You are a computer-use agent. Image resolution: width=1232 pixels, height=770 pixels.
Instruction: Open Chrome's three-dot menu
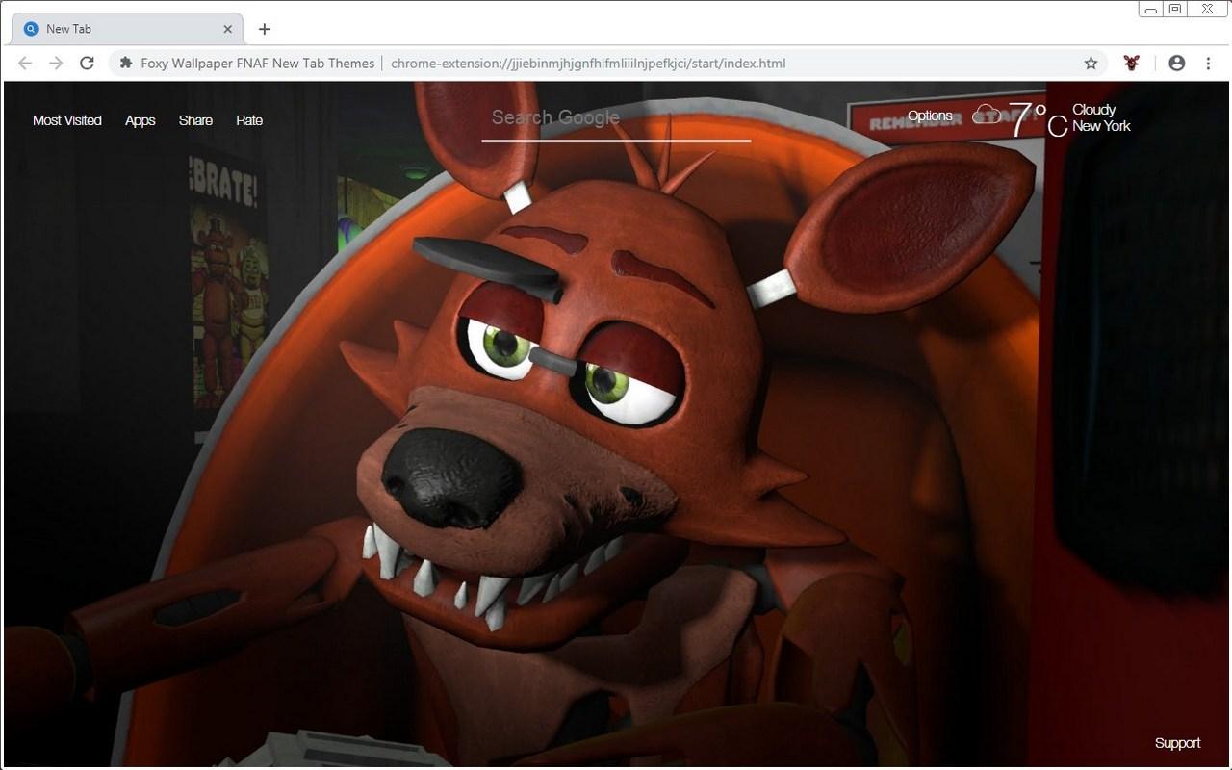(x=1208, y=64)
